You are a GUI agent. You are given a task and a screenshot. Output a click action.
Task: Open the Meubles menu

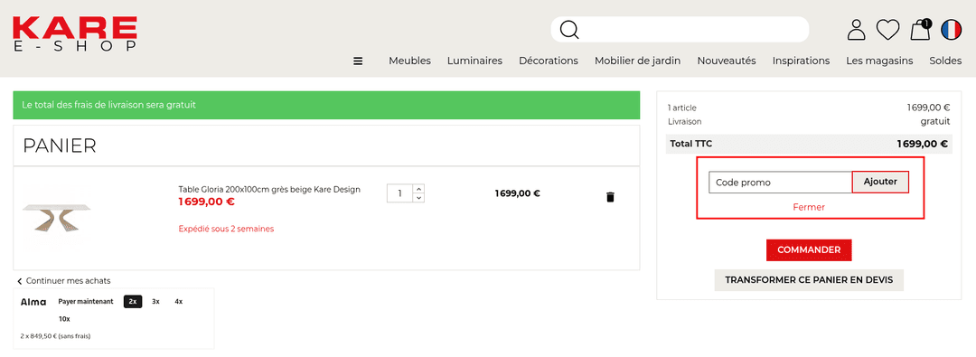[409, 61]
